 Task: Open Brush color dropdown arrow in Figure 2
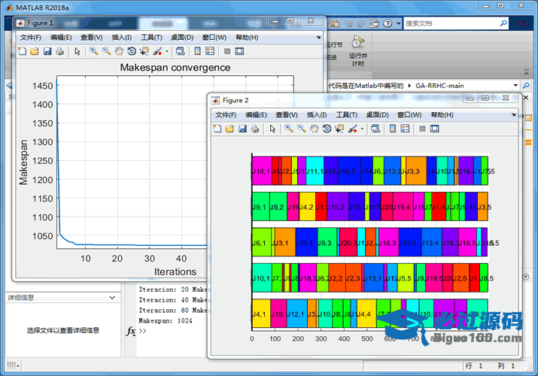363,129
